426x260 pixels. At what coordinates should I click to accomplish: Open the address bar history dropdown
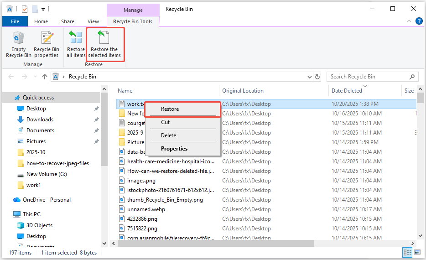coord(308,77)
